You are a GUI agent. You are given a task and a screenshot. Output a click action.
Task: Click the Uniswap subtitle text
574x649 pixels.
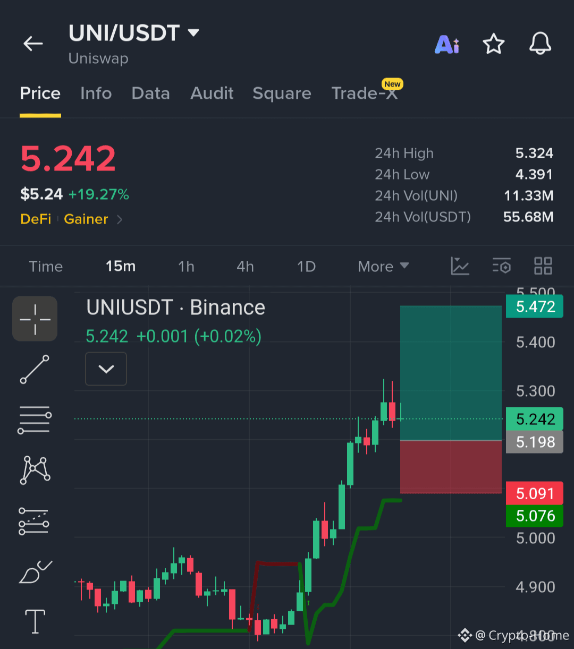98,58
